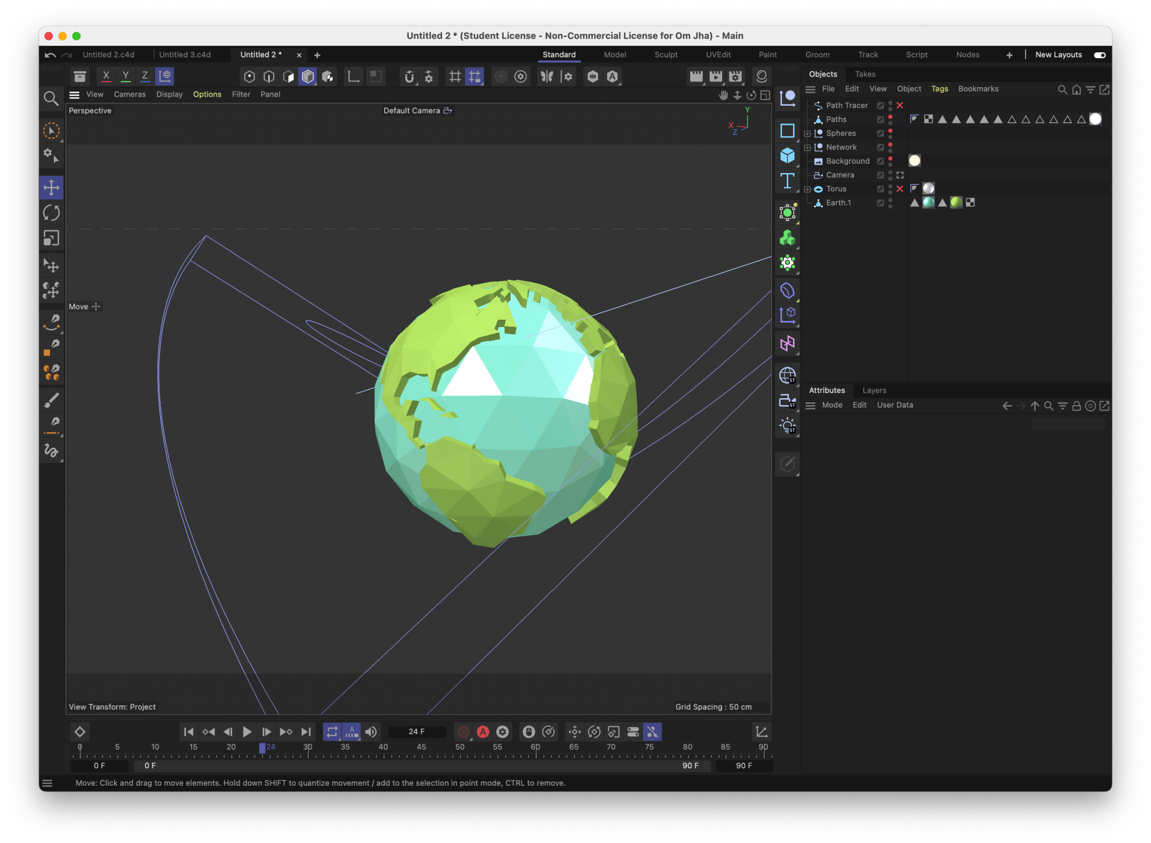Open the Deformer bend icon
1151x843 pixels.
click(x=787, y=291)
